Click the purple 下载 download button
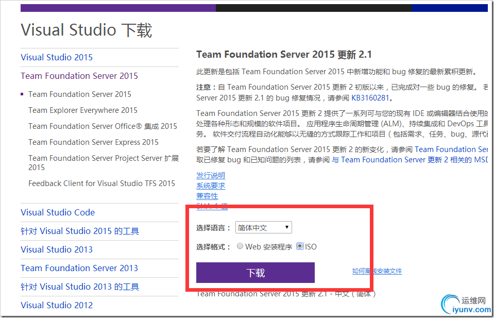 pos(255,273)
